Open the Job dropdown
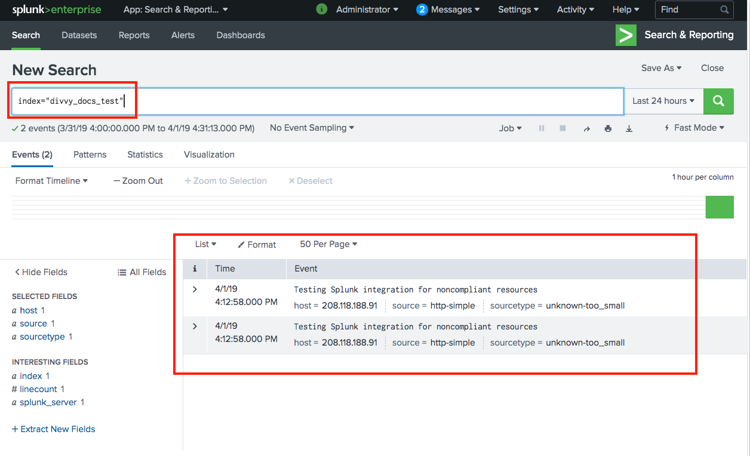Image resolution: width=750 pixels, height=456 pixels. (x=511, y=128)
